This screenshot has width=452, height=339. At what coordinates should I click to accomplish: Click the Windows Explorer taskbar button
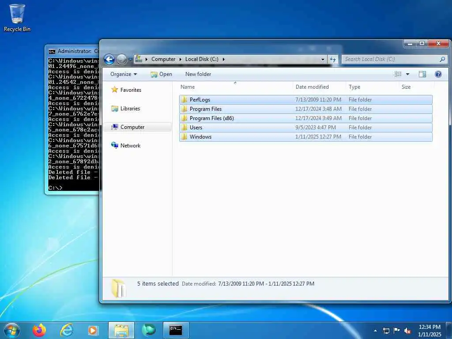pyautogui.click(x=121, y=330)
